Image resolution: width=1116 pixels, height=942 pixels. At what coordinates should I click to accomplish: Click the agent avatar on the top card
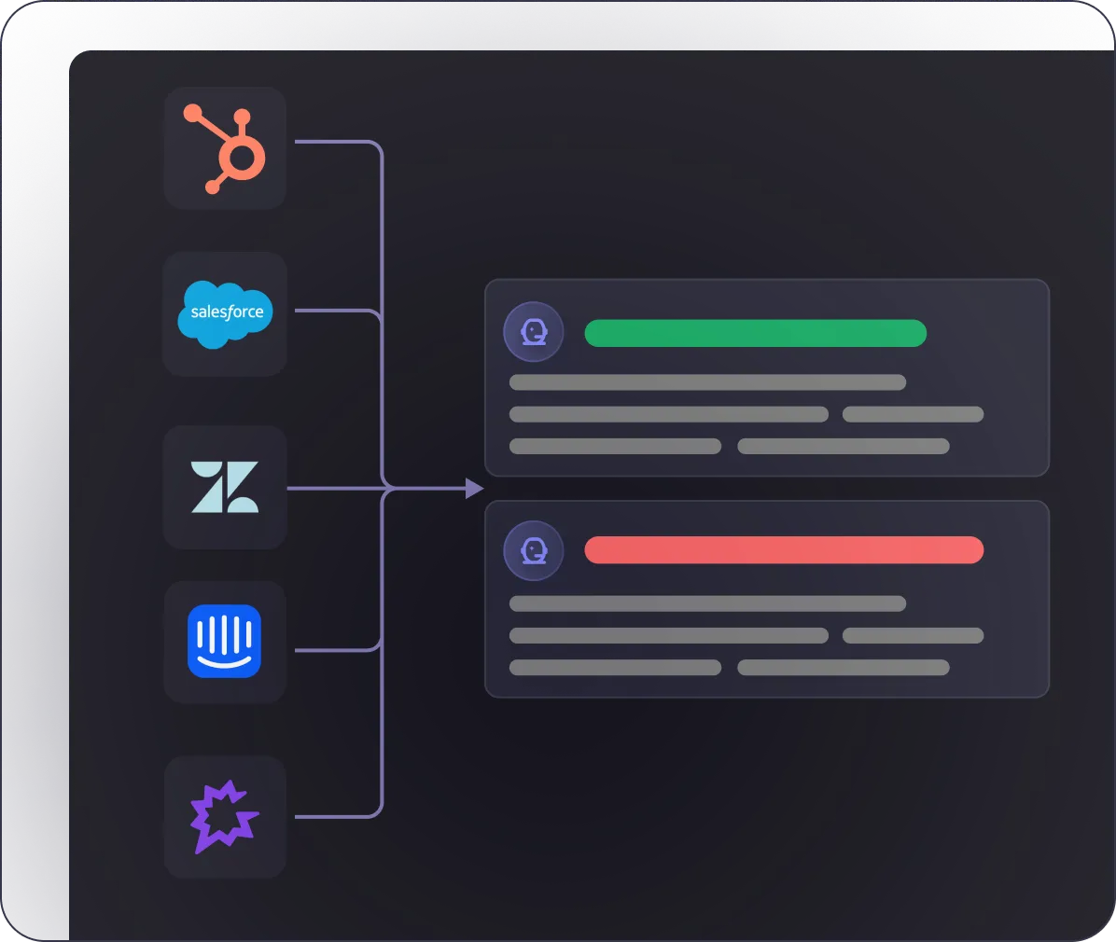pos(533,331)
